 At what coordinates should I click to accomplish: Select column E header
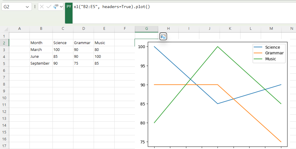[x=104, y=29]
